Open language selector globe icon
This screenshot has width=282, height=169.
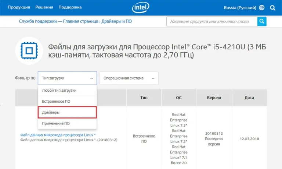click(x=262, y=8)
